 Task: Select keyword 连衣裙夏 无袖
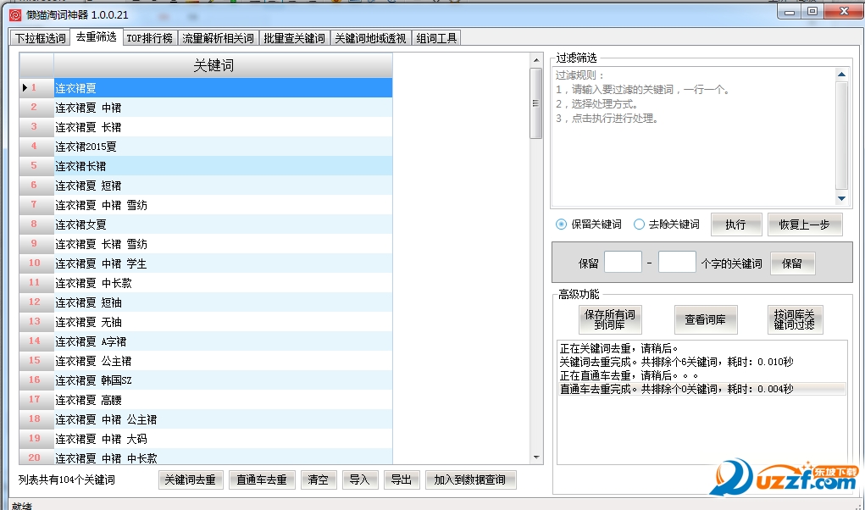(223, 322)
